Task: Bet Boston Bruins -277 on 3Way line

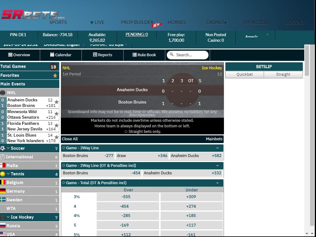Action: coord(88,156)
